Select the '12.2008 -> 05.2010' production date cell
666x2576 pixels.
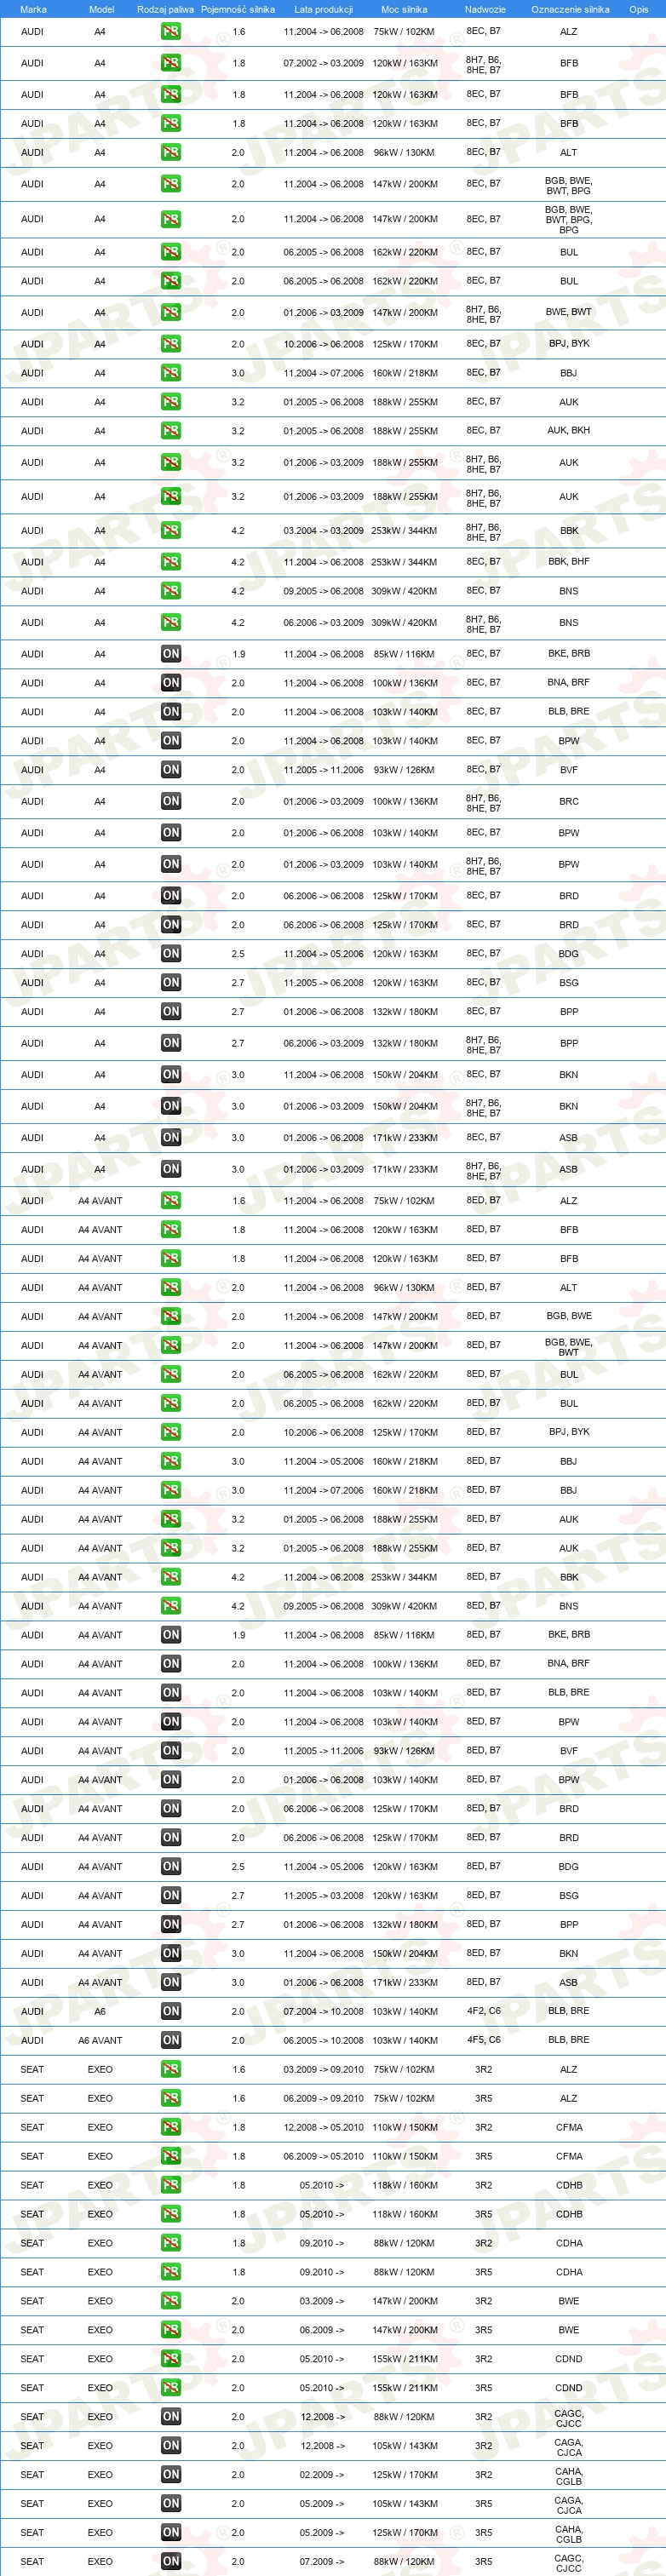point(323,2128)
